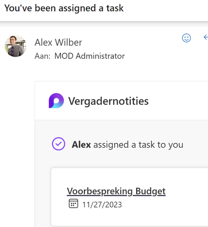This screenshot has height=227, width=208.
Task: Click the calendar icon beside the date
Action: coord(73,204)
